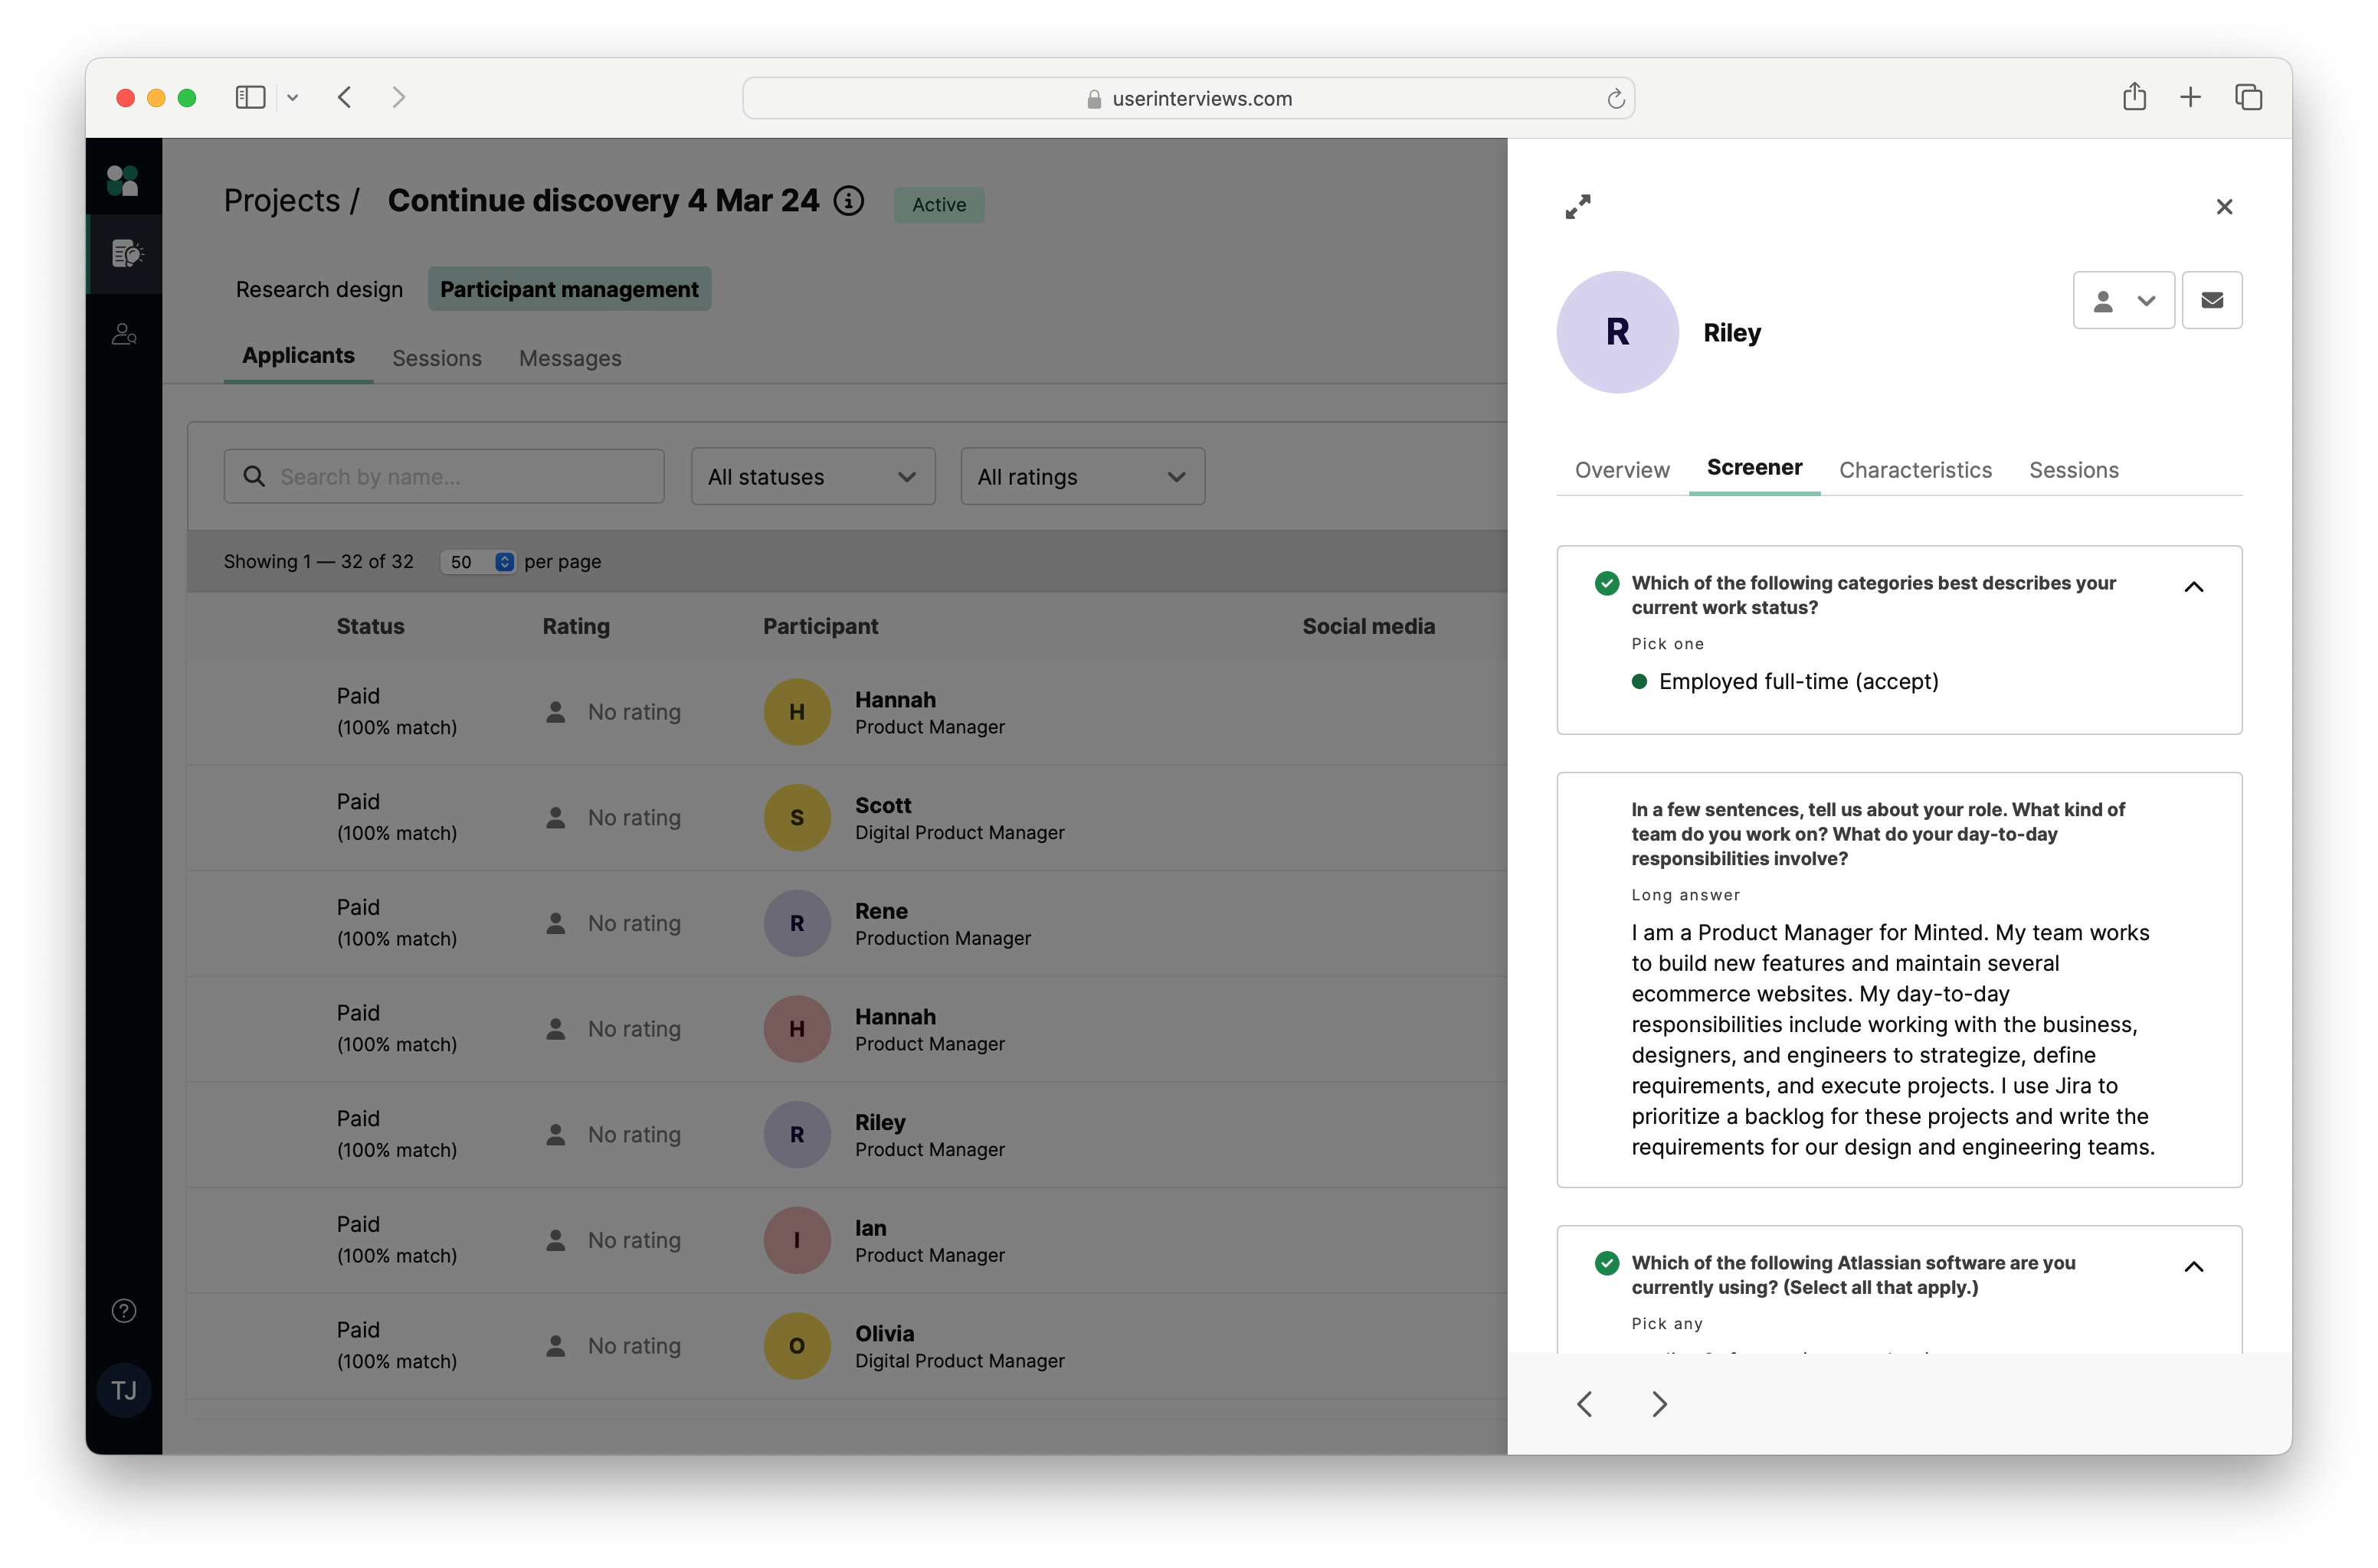Close Riley's participant panel
Viewport: 2378px width, 1568px height.
tap(2223, 206)
